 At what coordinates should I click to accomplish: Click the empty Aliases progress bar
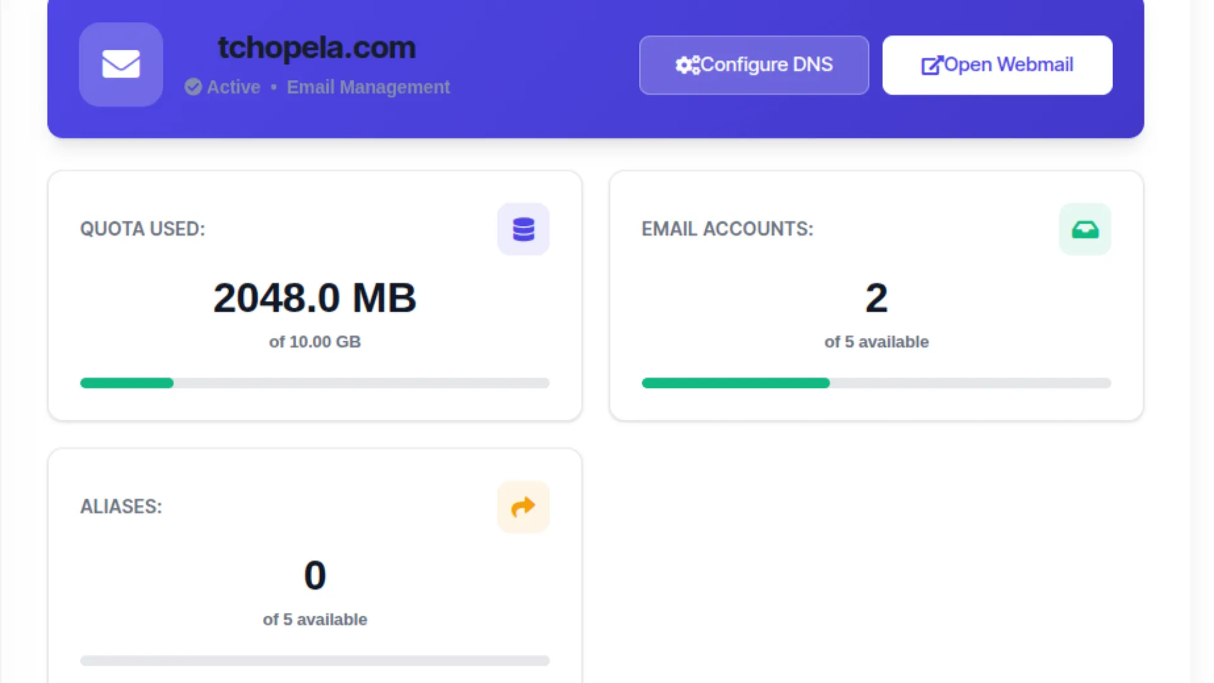(x=314, y=661)
